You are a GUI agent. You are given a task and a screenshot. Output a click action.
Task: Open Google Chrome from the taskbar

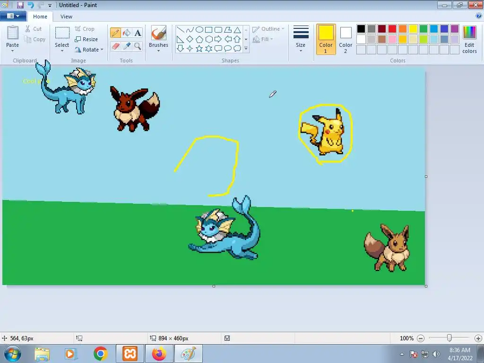click(100, 354)
